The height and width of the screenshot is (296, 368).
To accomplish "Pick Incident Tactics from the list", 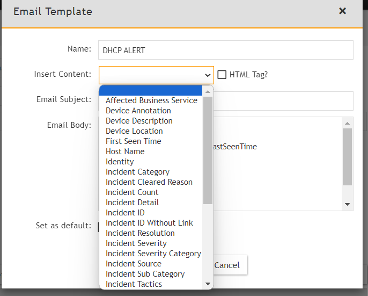I will pyautogui.click(x=134, y=284).
